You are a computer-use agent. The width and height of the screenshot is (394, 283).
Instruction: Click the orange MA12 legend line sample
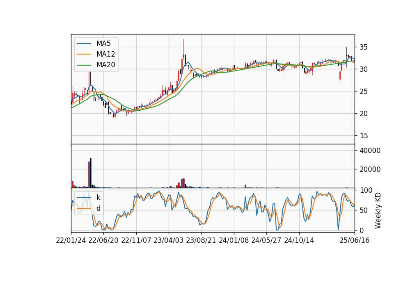pyautogui.click(x=84, y=54)
